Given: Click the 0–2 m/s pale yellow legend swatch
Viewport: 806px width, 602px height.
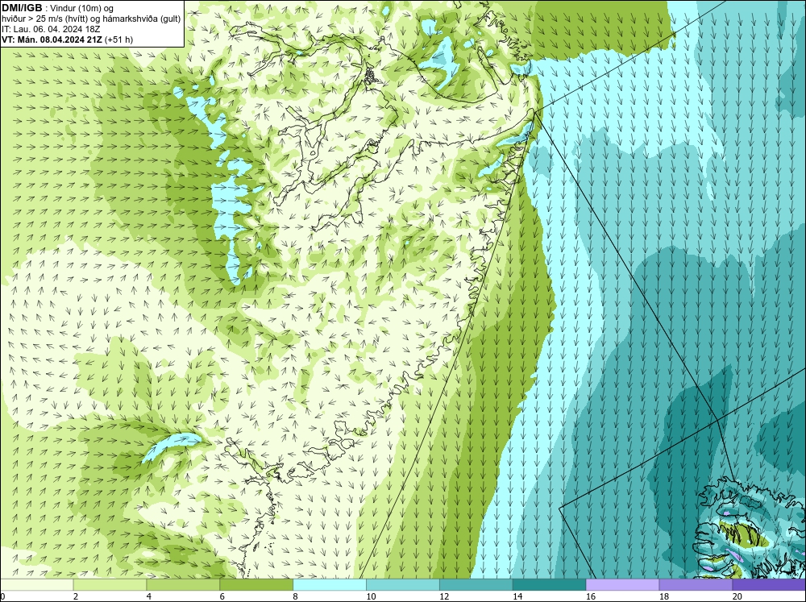Looking at the screenshot, I should click(36, 584).
